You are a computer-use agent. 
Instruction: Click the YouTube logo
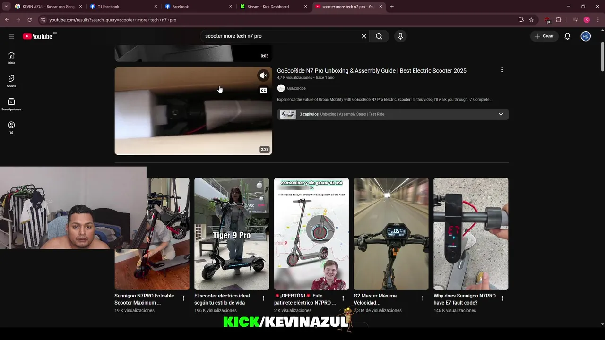click(x=37, y=36)
